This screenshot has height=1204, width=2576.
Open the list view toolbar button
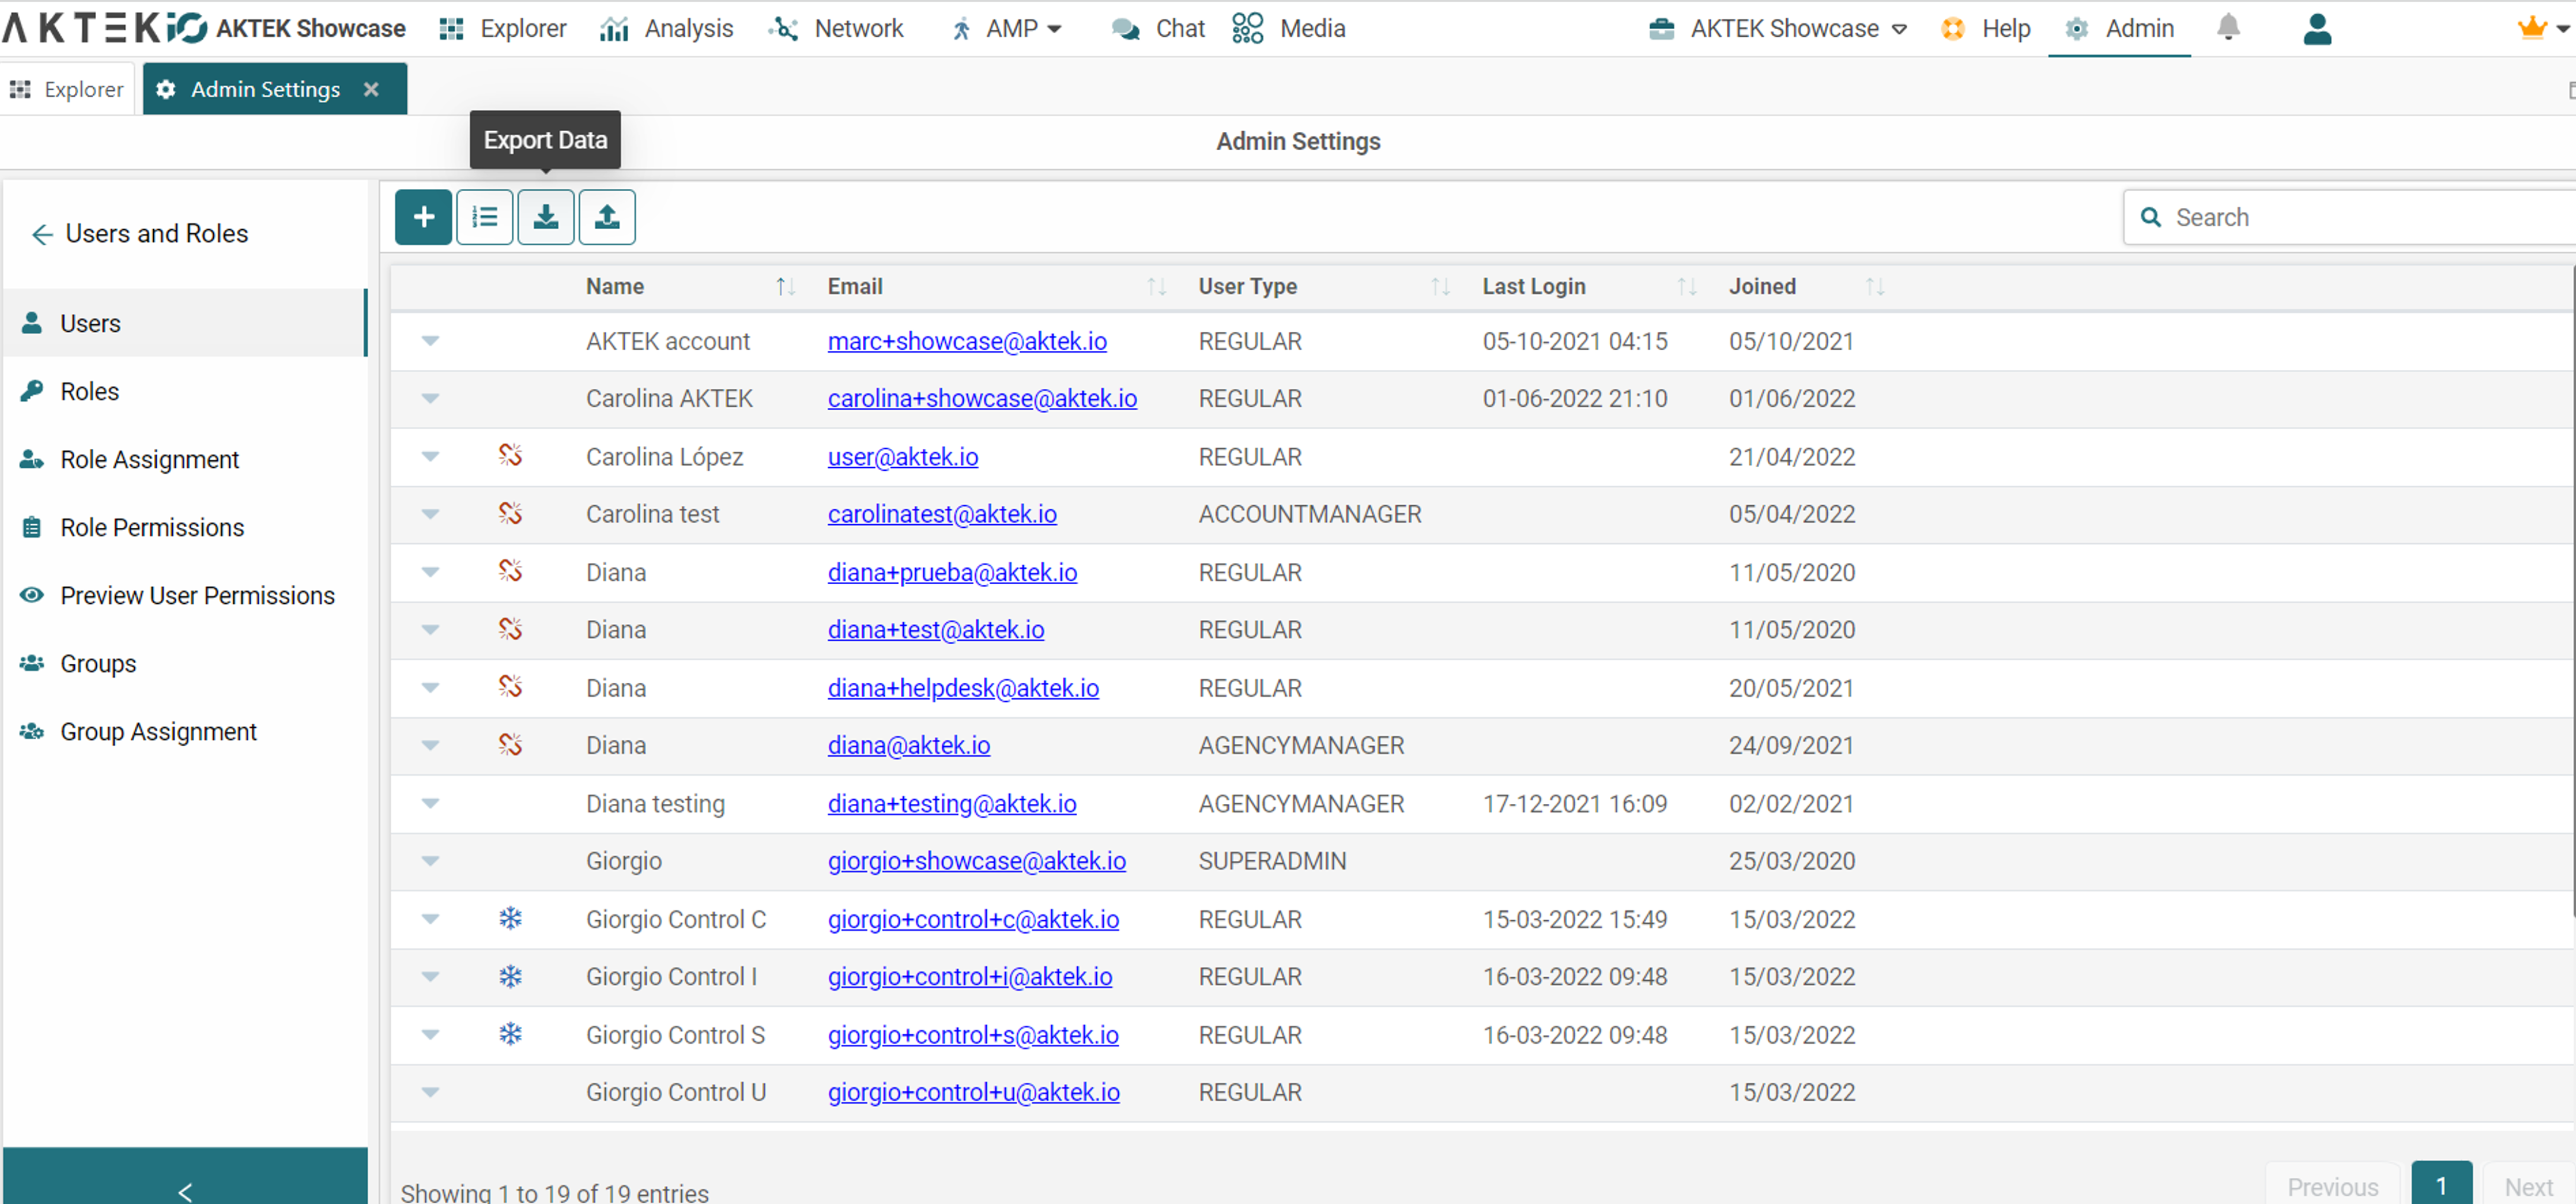pyautogui.click(x=485, y=217)
